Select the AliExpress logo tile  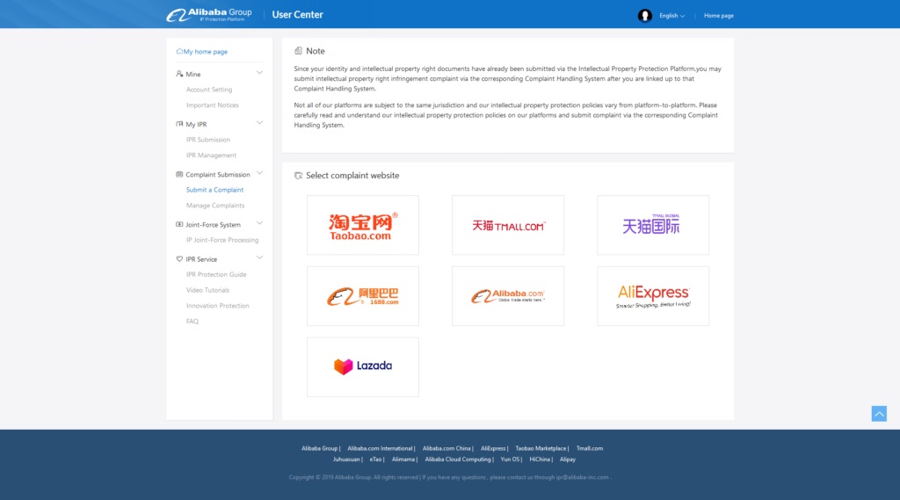point(652,297)
